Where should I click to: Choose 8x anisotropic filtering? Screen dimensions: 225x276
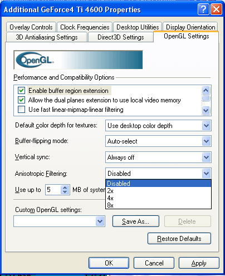click(x=158, y=205)
